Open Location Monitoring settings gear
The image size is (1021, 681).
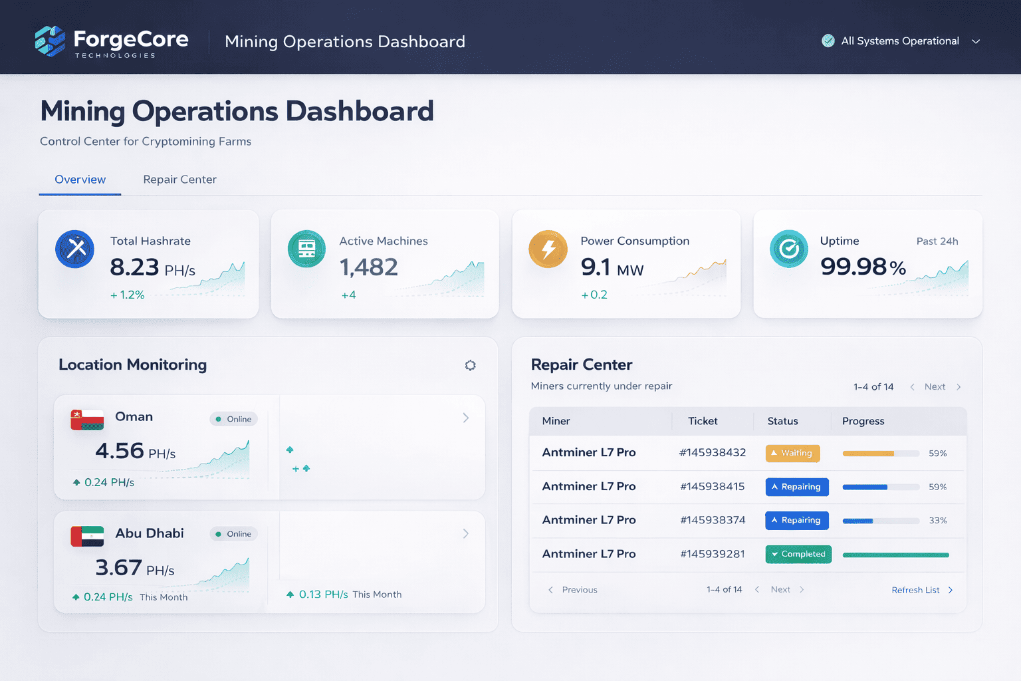pyautogui.click(x=470, y=365)
